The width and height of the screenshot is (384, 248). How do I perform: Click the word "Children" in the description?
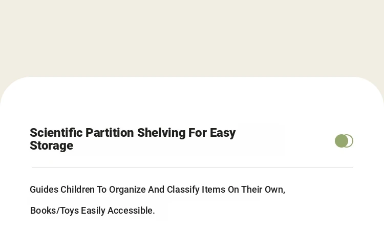(x=77, y=190)
